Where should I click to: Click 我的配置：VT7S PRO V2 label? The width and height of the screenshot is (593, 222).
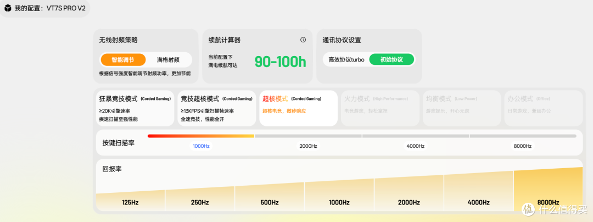coord(50,8)
